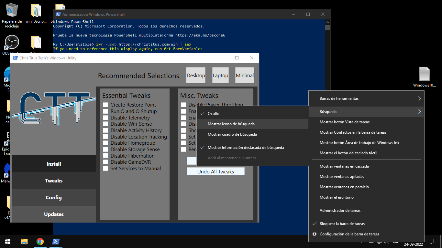This screenshot has width=442, height=248.
Task: Select the Microsoft Edge desktop shortcut
Action: tap(7, 79)
